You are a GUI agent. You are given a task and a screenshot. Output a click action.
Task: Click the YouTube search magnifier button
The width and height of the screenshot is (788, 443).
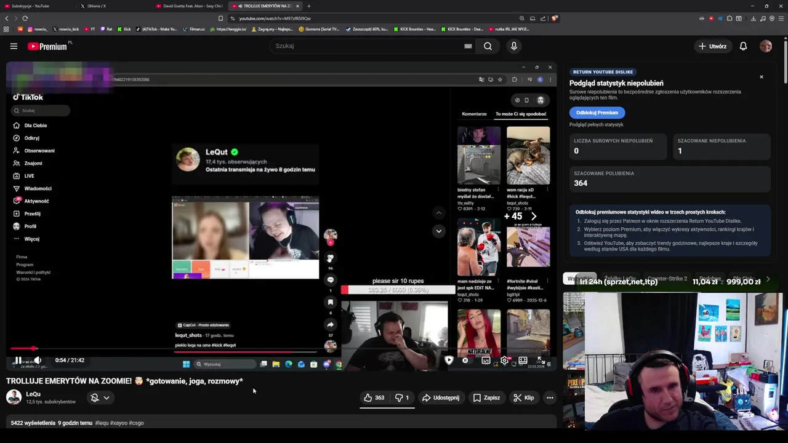488,46
